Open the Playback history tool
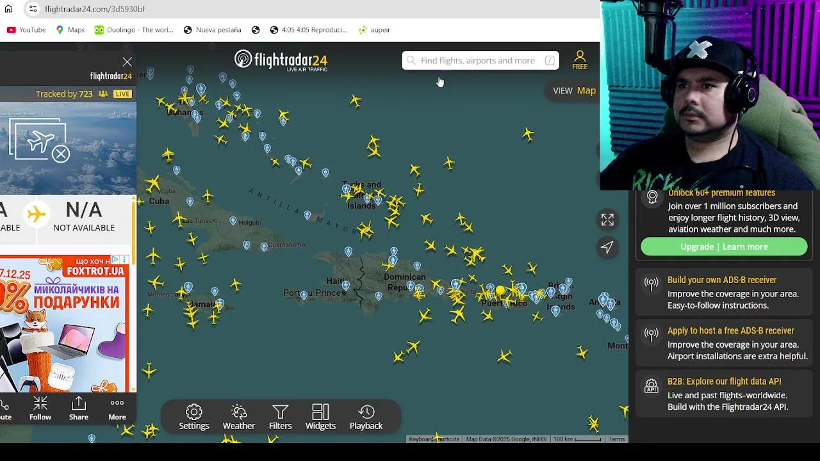The height and width of the screenshot is (461, 820). click(366, 412)
